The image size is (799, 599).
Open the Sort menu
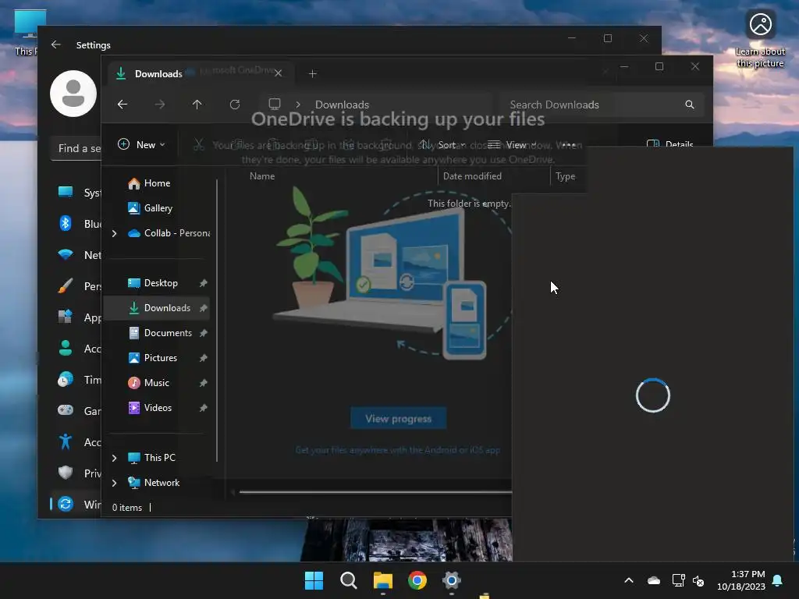[442, 144]
